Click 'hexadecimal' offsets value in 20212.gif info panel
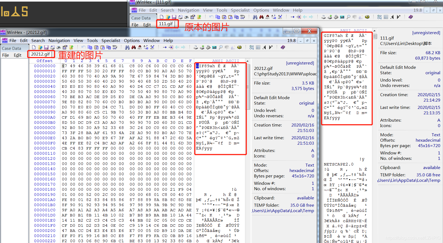443x243 pixels. coord(302,171)
